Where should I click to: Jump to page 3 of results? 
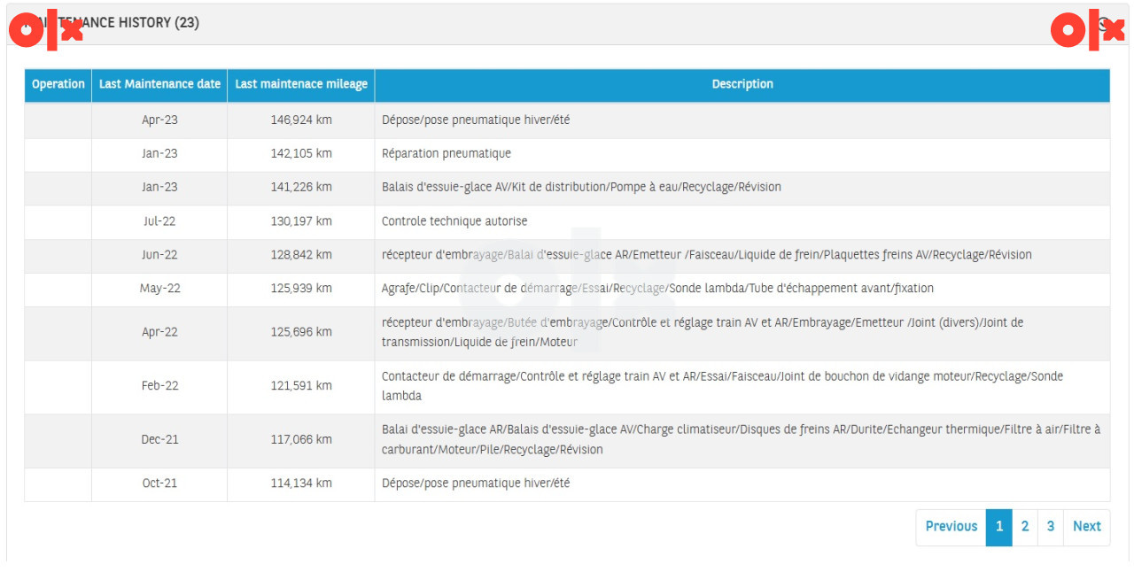(x=1051, y=526)
